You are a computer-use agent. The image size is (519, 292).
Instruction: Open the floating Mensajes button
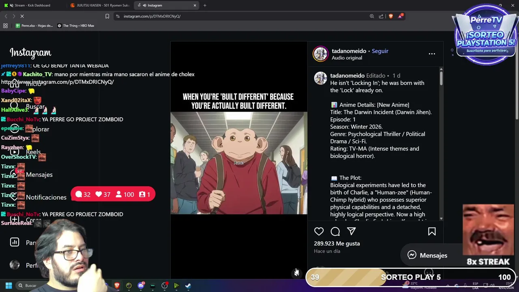coord(428,255)
